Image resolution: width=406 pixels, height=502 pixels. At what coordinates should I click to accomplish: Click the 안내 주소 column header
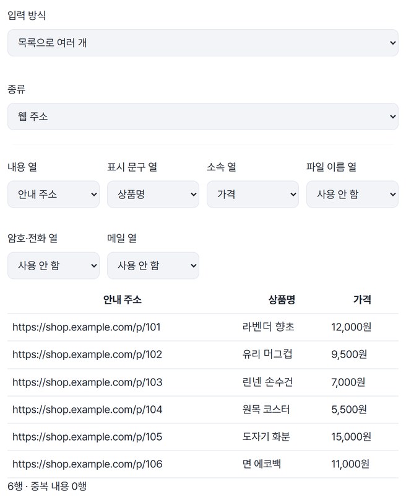click(122, 300)
